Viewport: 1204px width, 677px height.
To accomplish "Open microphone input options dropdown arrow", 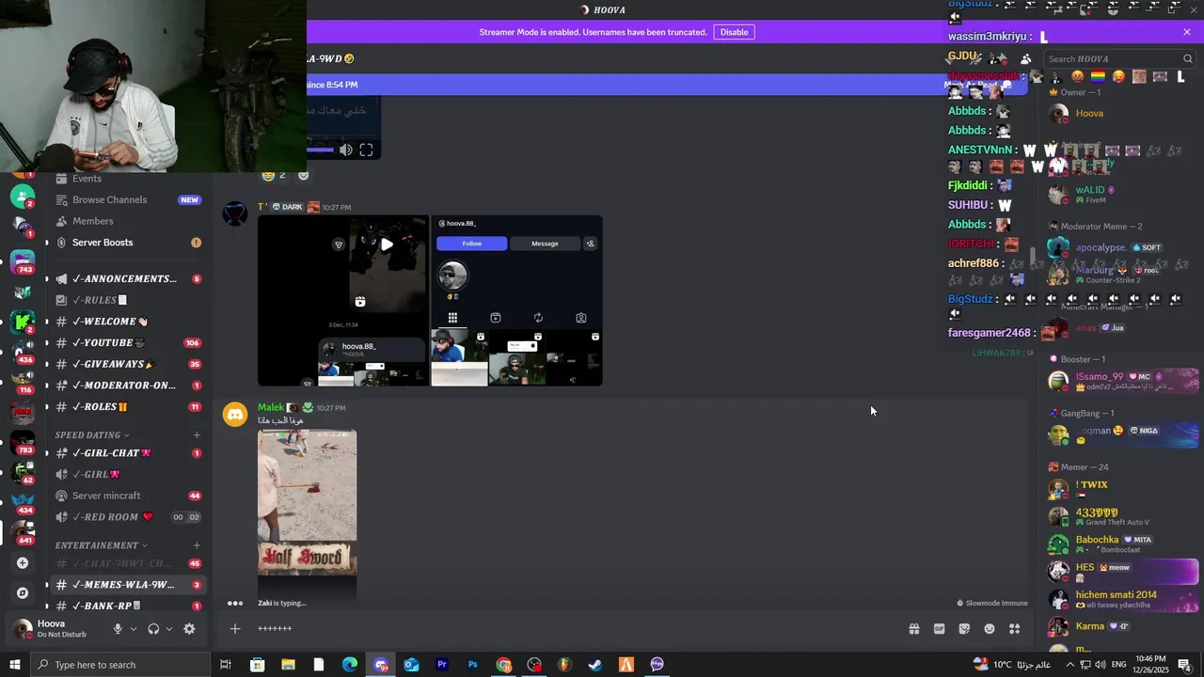I will 133,629.
